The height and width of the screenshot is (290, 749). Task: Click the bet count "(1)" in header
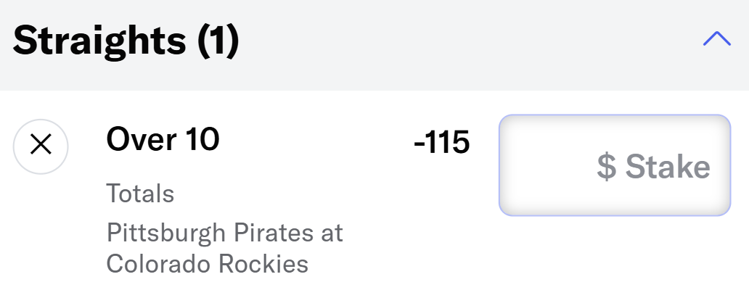pyautogui.click(x=218, y=41)
